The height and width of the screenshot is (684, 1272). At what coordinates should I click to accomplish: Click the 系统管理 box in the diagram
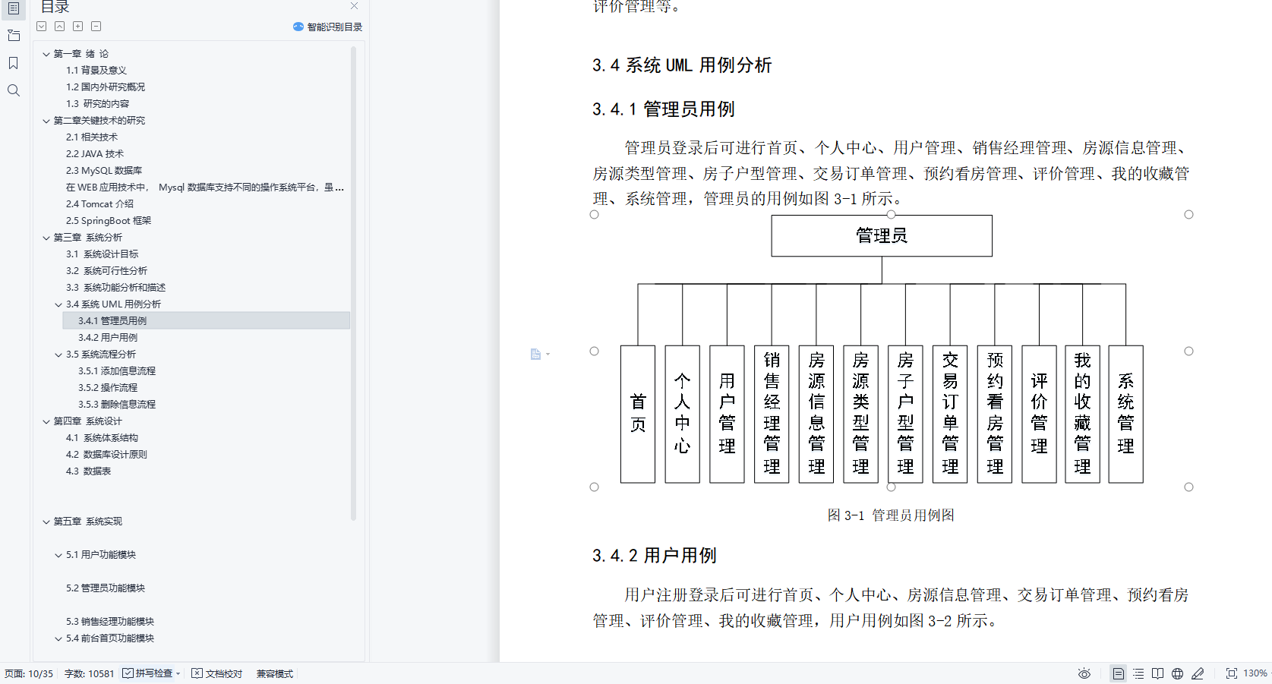tap(1126, 414)
